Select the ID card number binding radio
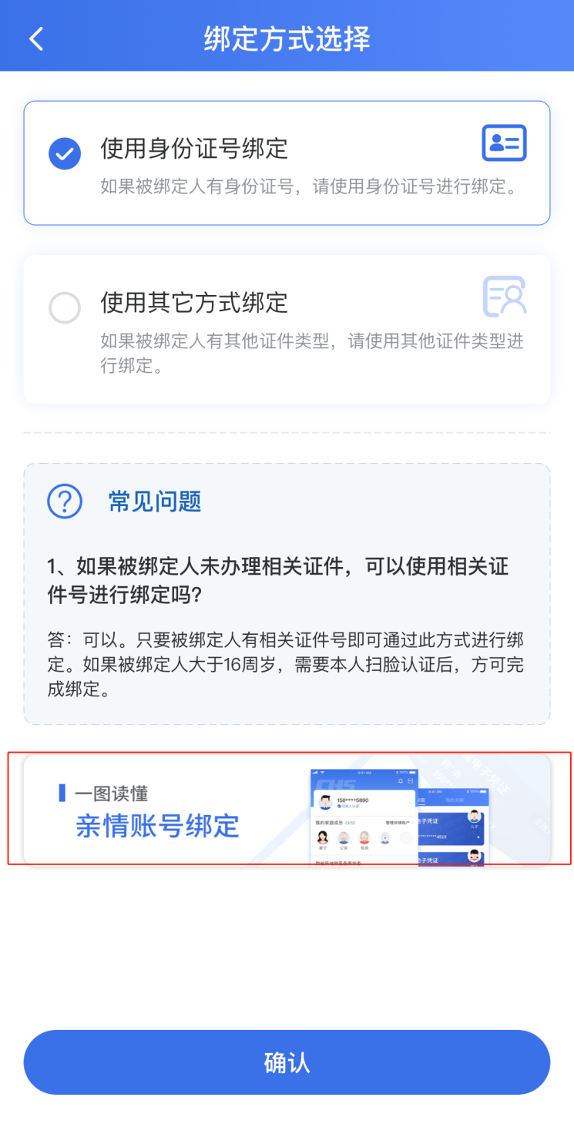This screenshot has width=574, height=1134. [65, 153]
